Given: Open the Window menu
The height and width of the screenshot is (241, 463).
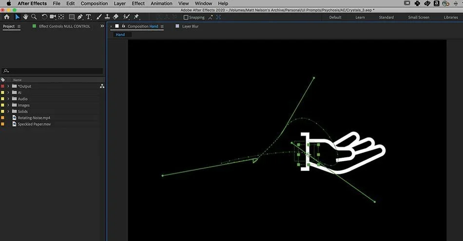Looking at the screenshot, I should [203, 3].
